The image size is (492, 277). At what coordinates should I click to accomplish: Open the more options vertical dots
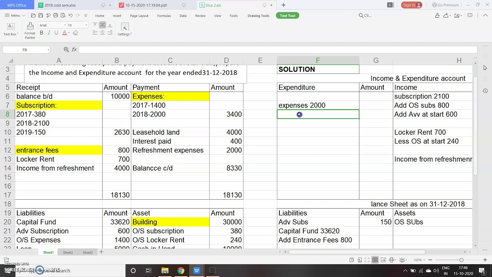pyautogui.click(x=478, y=15)
